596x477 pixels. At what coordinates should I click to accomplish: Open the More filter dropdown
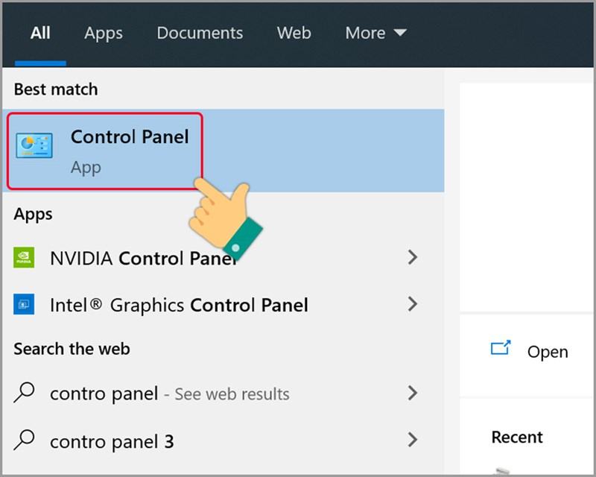(375, 33)
